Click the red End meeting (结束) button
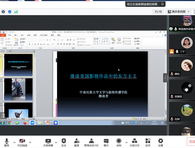The image size is (195, 148). point(192,141)
